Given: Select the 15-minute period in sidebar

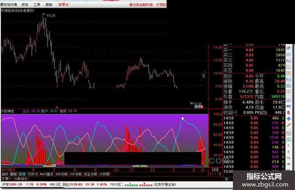Looking at the screenshot, I should (288, 158).
